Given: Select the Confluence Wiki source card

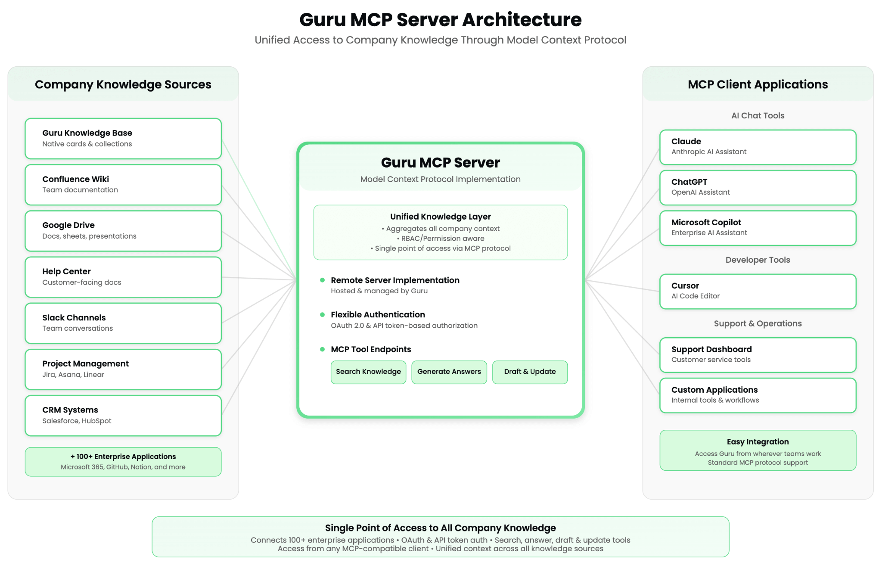Looking at the screenshot, I should pyautogui.click(x=123, y=184).
